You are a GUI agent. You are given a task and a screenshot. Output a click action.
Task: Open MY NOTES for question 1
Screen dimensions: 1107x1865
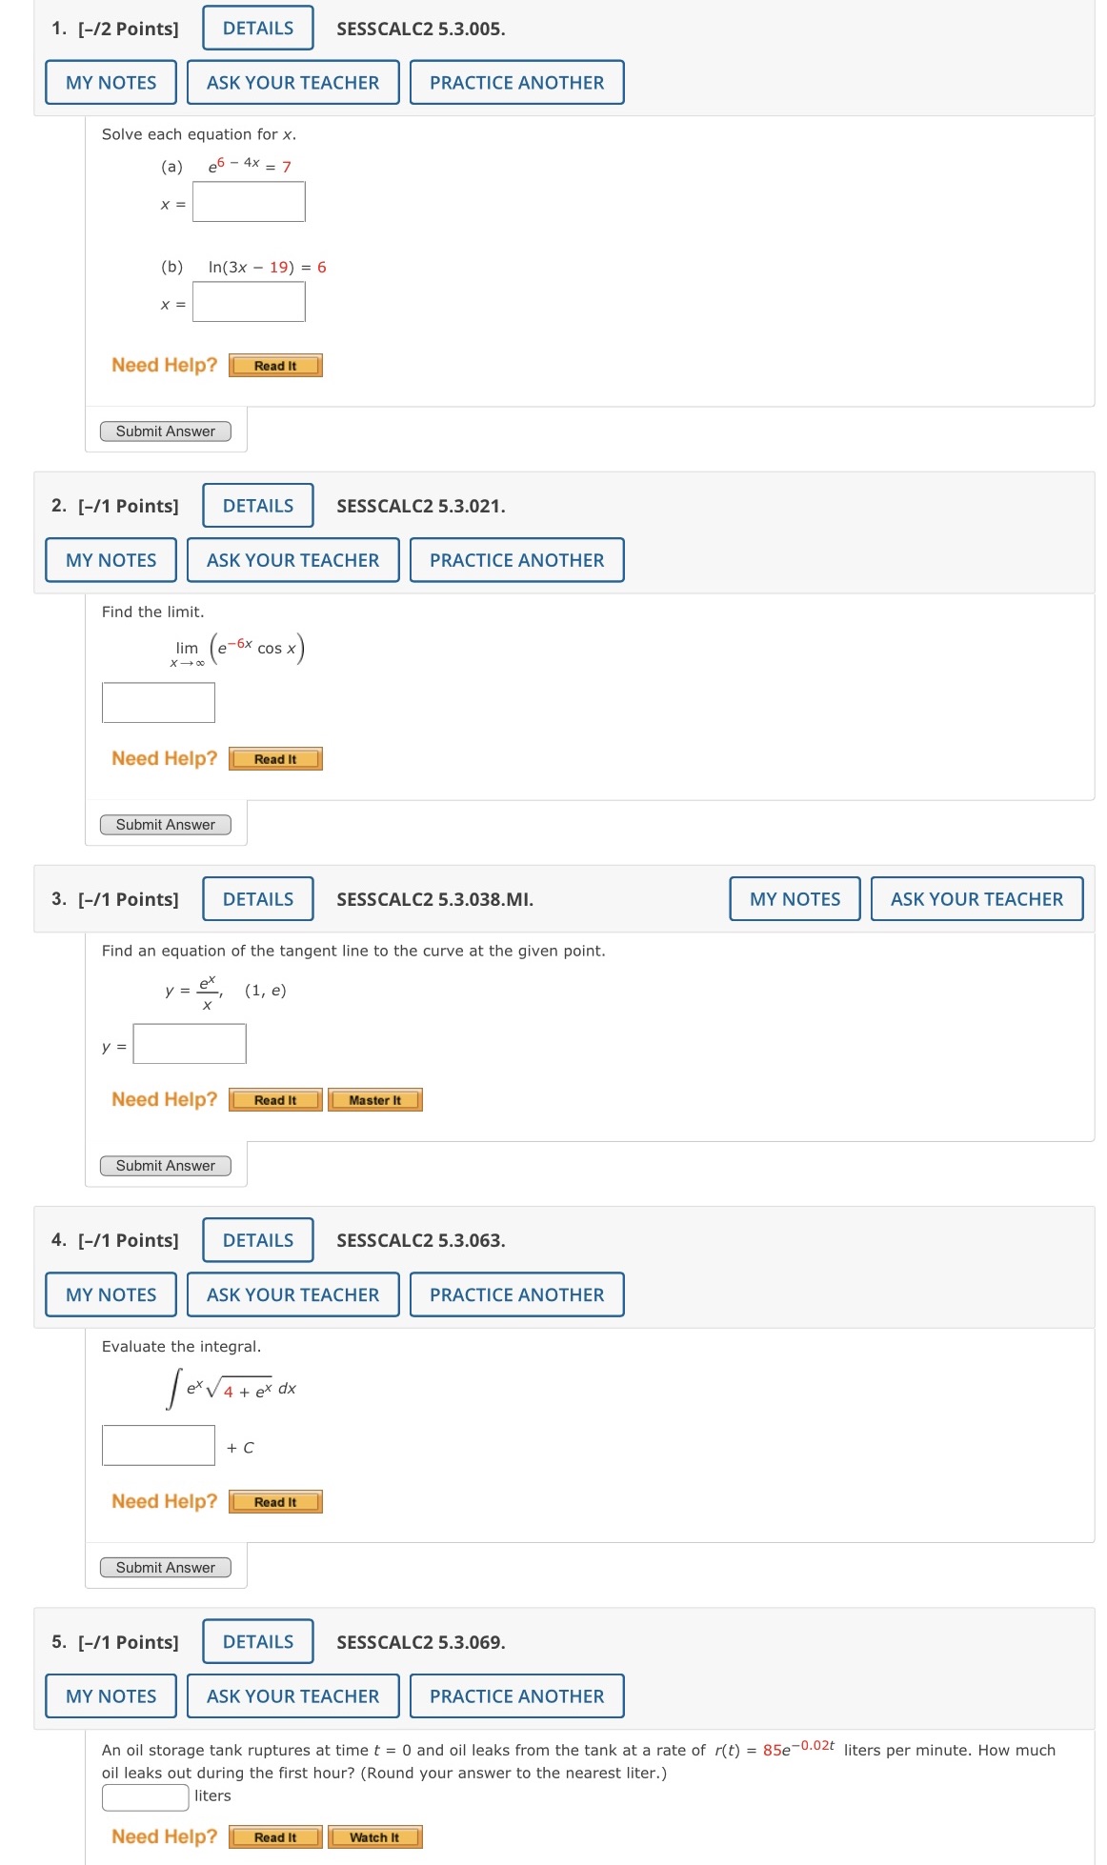pos(109,83)
